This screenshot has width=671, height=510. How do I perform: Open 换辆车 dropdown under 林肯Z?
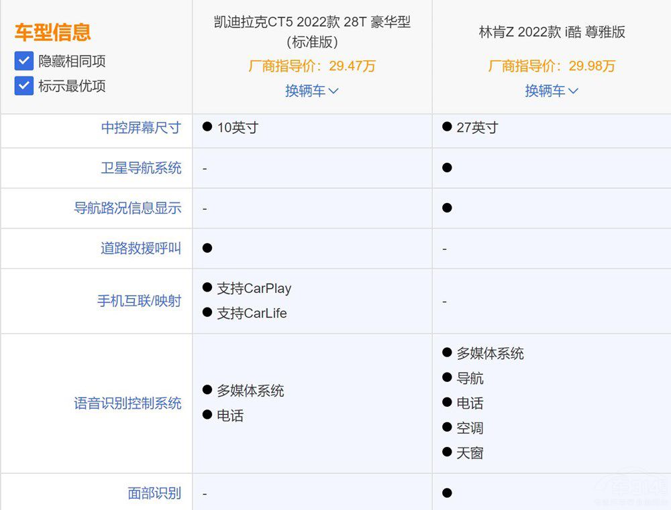click(552, 91)
